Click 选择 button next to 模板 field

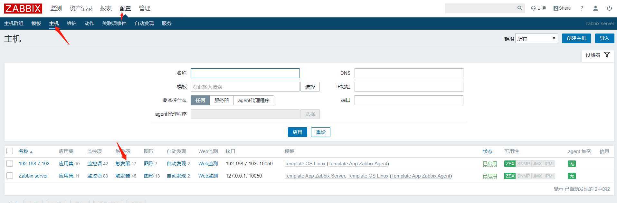pyautogui.click(x=310, y=87)
